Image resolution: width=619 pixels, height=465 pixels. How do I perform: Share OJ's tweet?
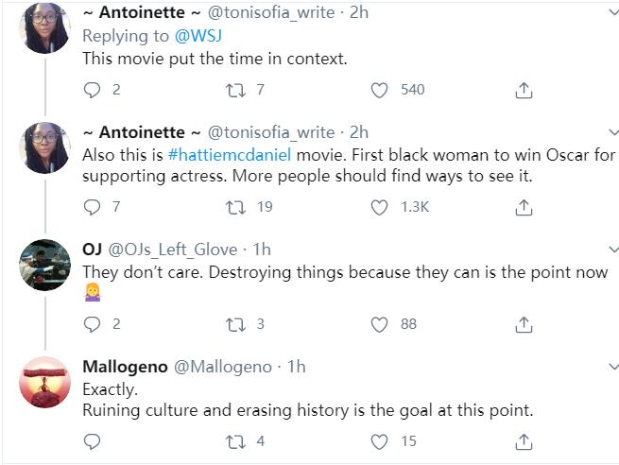tap(524, 324)
